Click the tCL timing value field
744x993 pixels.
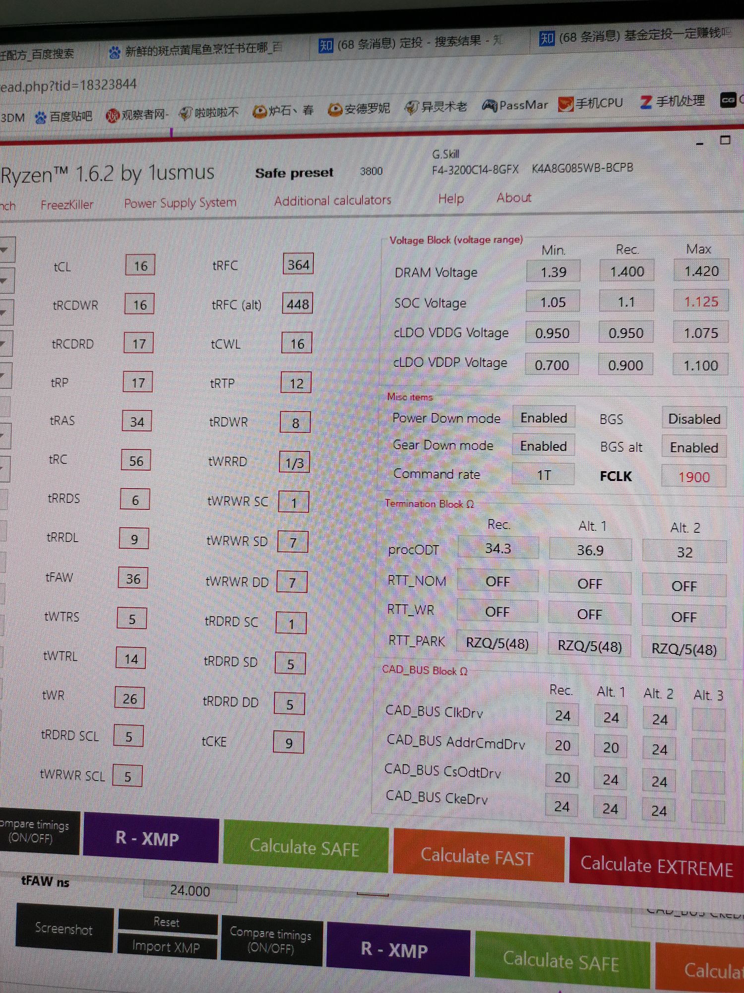pos(140,266)
